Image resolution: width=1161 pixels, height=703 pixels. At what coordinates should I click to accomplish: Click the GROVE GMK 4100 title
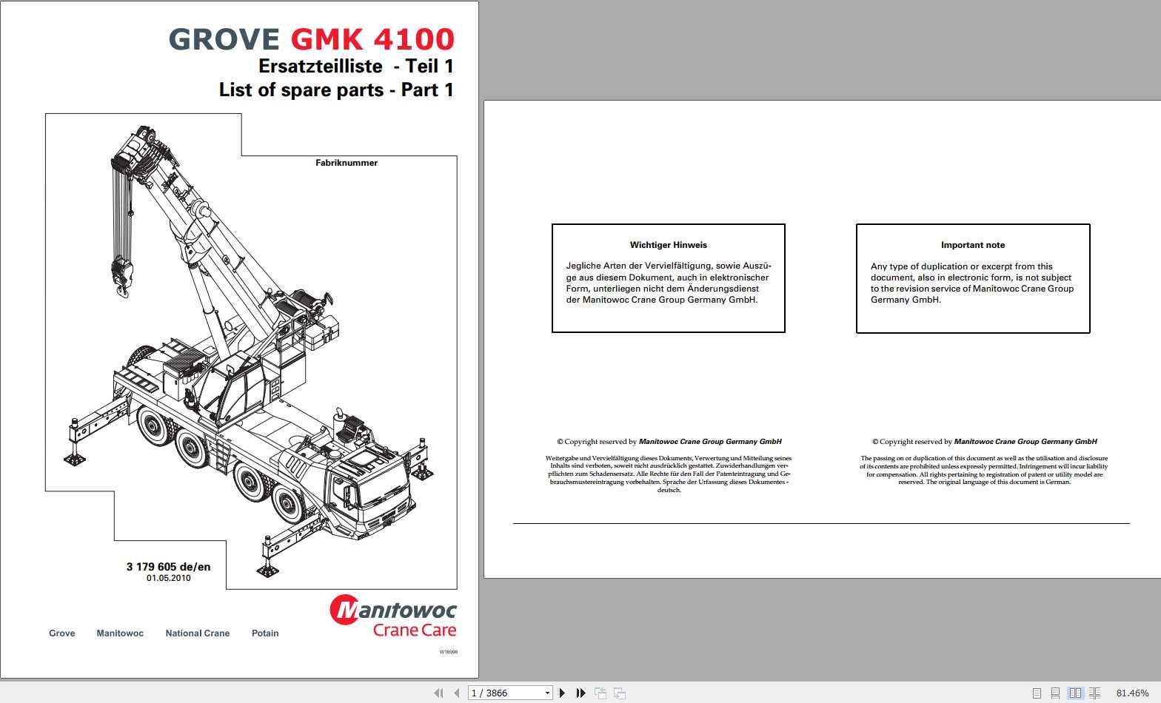312,39
